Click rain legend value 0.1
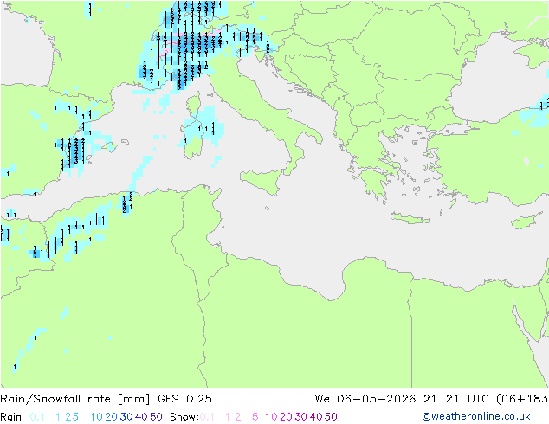This screenshot has height=424, width=549. click(x=37, y=417)
